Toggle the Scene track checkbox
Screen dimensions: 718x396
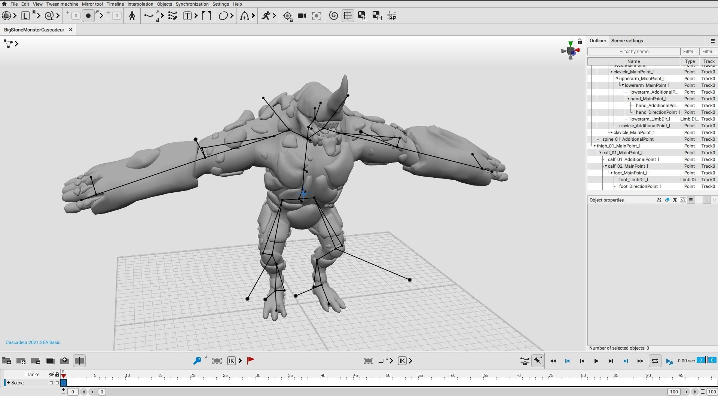click(51, 383)
